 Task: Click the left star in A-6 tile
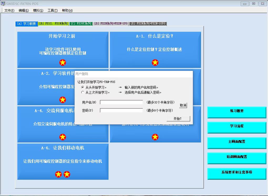coord(58,174)
